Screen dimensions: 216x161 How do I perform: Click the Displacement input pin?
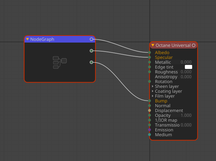tap(149, 110)
